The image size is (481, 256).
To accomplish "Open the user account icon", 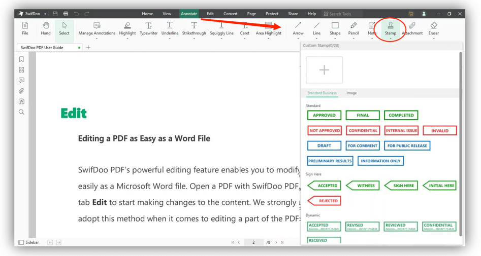I will 424,14.
